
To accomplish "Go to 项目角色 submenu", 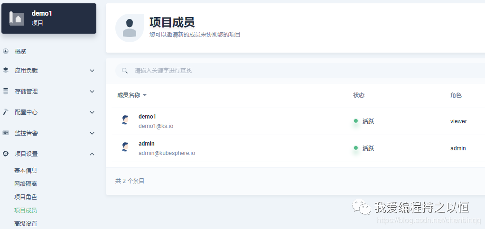I will 26,197.
